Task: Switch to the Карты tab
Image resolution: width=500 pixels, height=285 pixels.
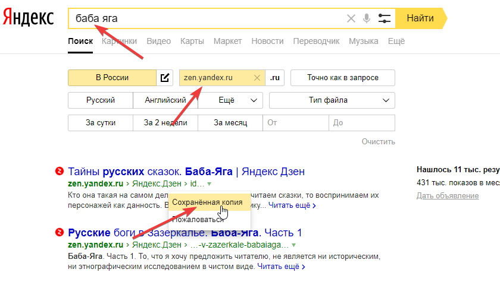Action: click(x=192, y=41)
